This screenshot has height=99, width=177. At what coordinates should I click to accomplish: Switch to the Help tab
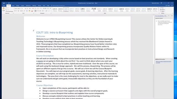[48, 5]
